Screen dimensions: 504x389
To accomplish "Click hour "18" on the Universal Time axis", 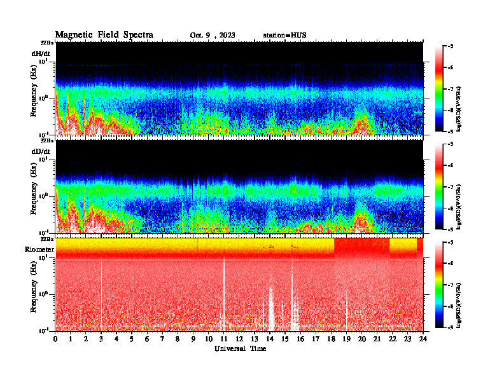I will 331,339.
